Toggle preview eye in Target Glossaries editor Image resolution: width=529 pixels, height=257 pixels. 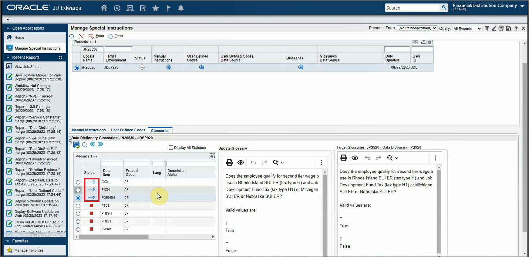coord(355,158)
